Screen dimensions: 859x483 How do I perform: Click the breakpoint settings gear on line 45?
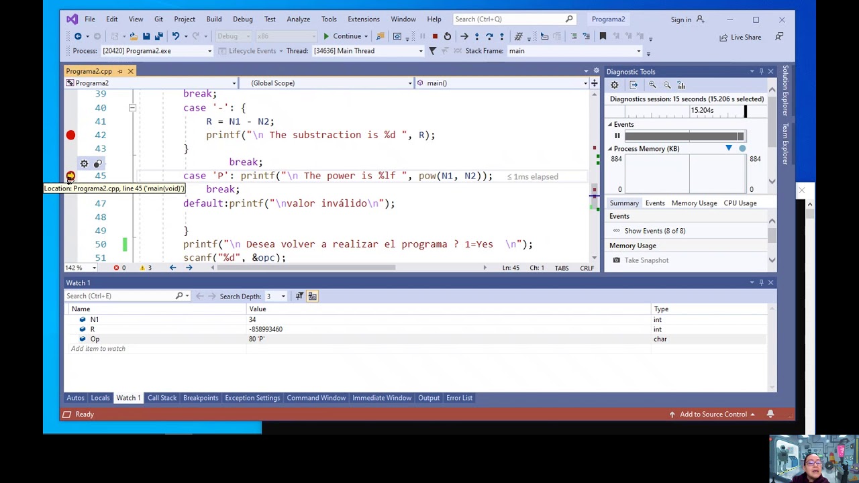pyautogui.click(x=84, y=164)
